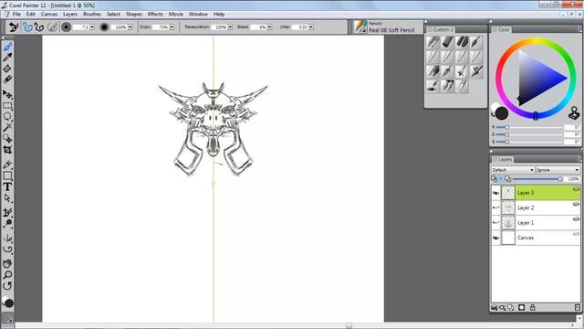Select the Rectangular Selection tool
The image size is (584, 329).
pos(7,106)
